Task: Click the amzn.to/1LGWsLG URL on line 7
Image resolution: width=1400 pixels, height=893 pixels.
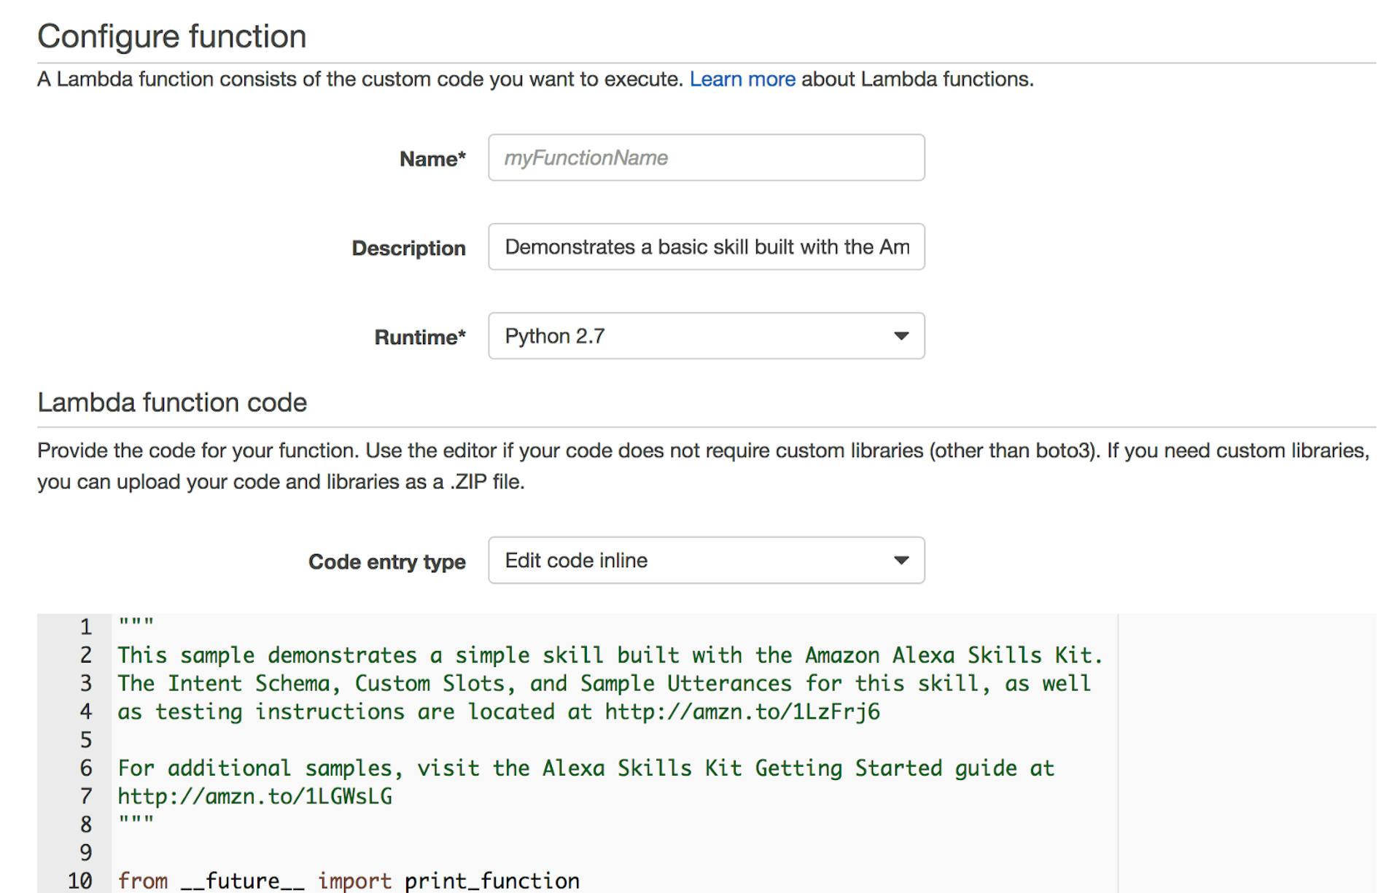Action: click(x=254, y=796)
